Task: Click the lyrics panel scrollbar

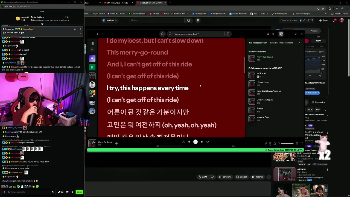Action: coord(244,65)
